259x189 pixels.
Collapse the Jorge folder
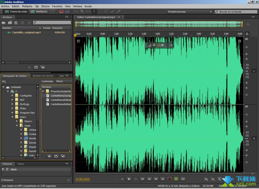point(17,125)
